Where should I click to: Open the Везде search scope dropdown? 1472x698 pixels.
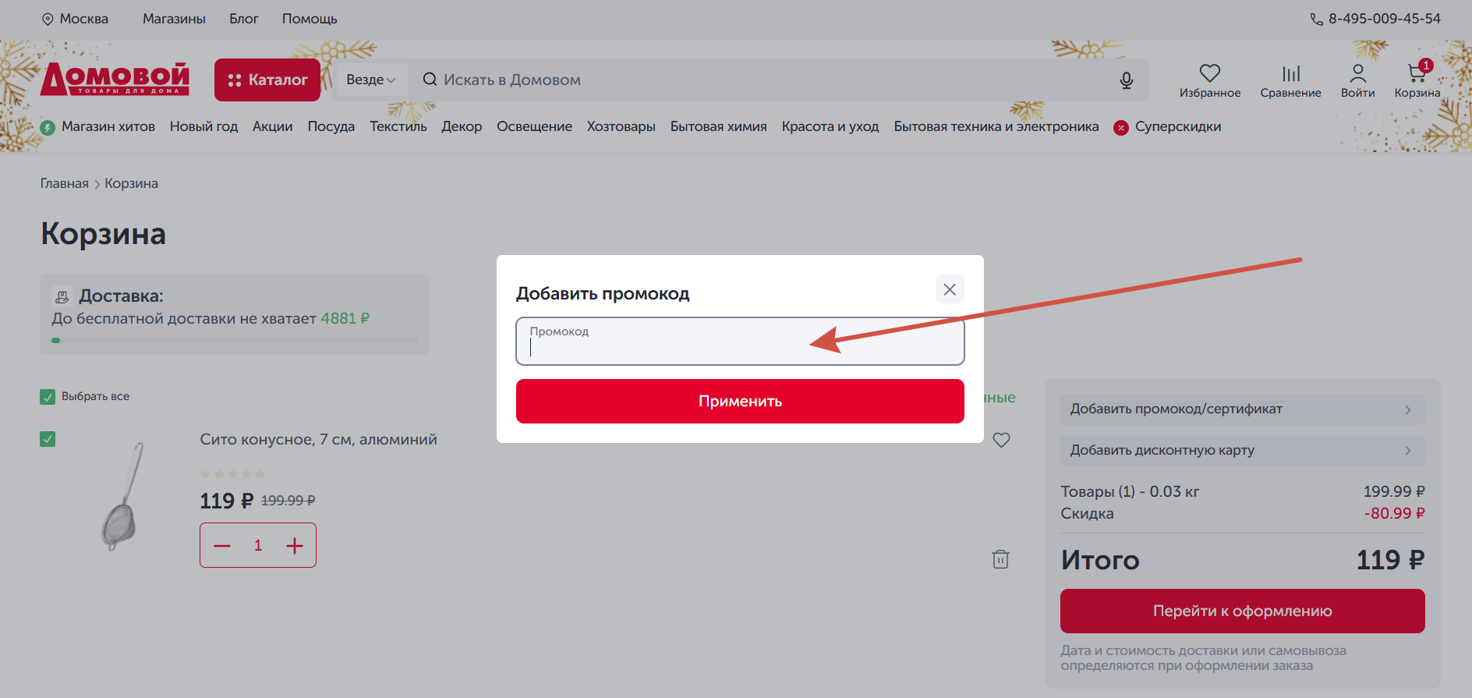point(370,80)
